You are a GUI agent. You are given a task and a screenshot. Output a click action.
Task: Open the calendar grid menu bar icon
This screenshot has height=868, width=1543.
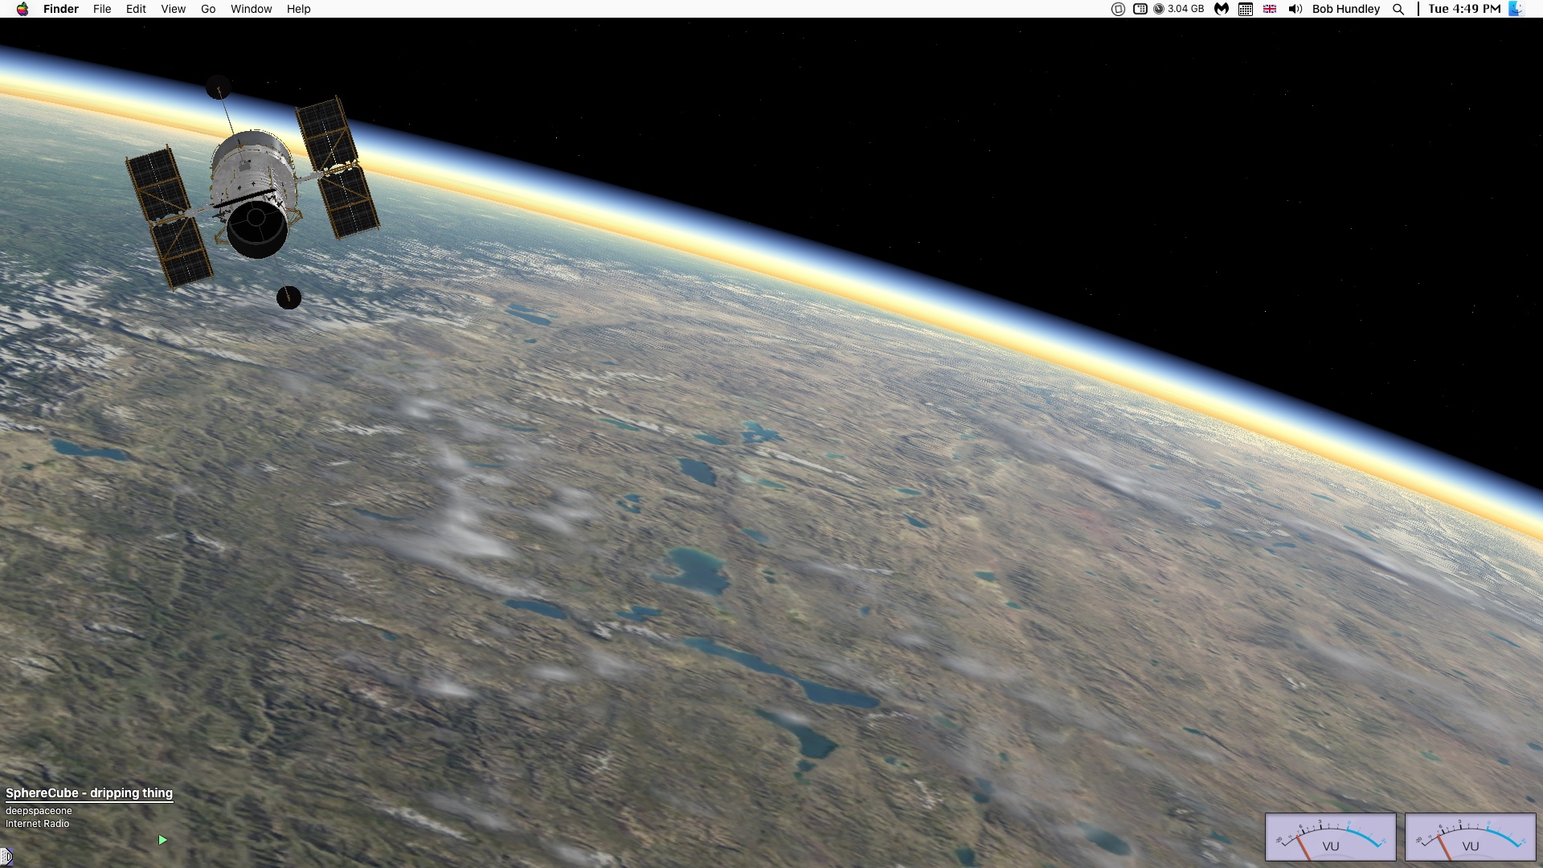pyautogui.click(x=1246, y=9)
